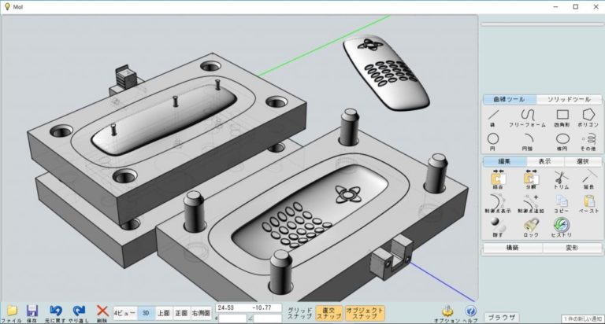Toggle Grid Snap (グリッドスナップ)
Viewport: 605px width, 324px height.
299,313
